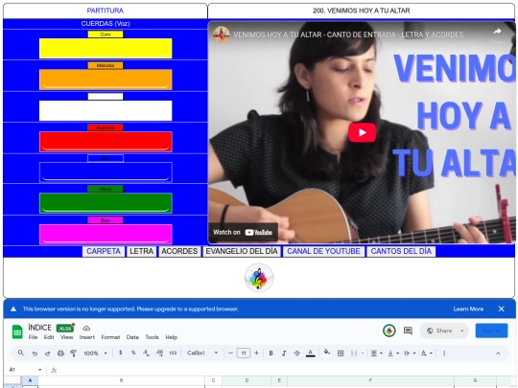Click the colorful treble clef logo
518x388 pixels.
coord(259,278)
